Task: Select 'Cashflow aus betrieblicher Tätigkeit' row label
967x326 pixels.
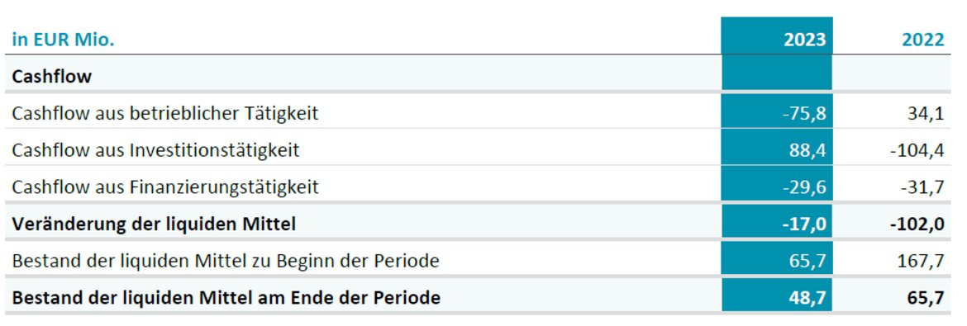Action: click(x=165, y=113)
